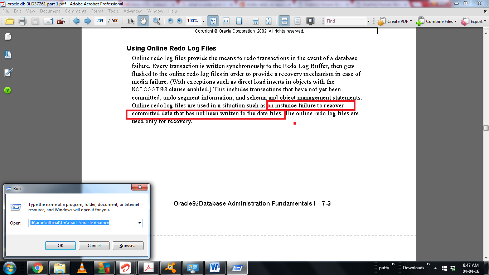Screen dimensions: 489x275
Task: Open the Pages panel in left sidebar
Action: click(8, 37)
